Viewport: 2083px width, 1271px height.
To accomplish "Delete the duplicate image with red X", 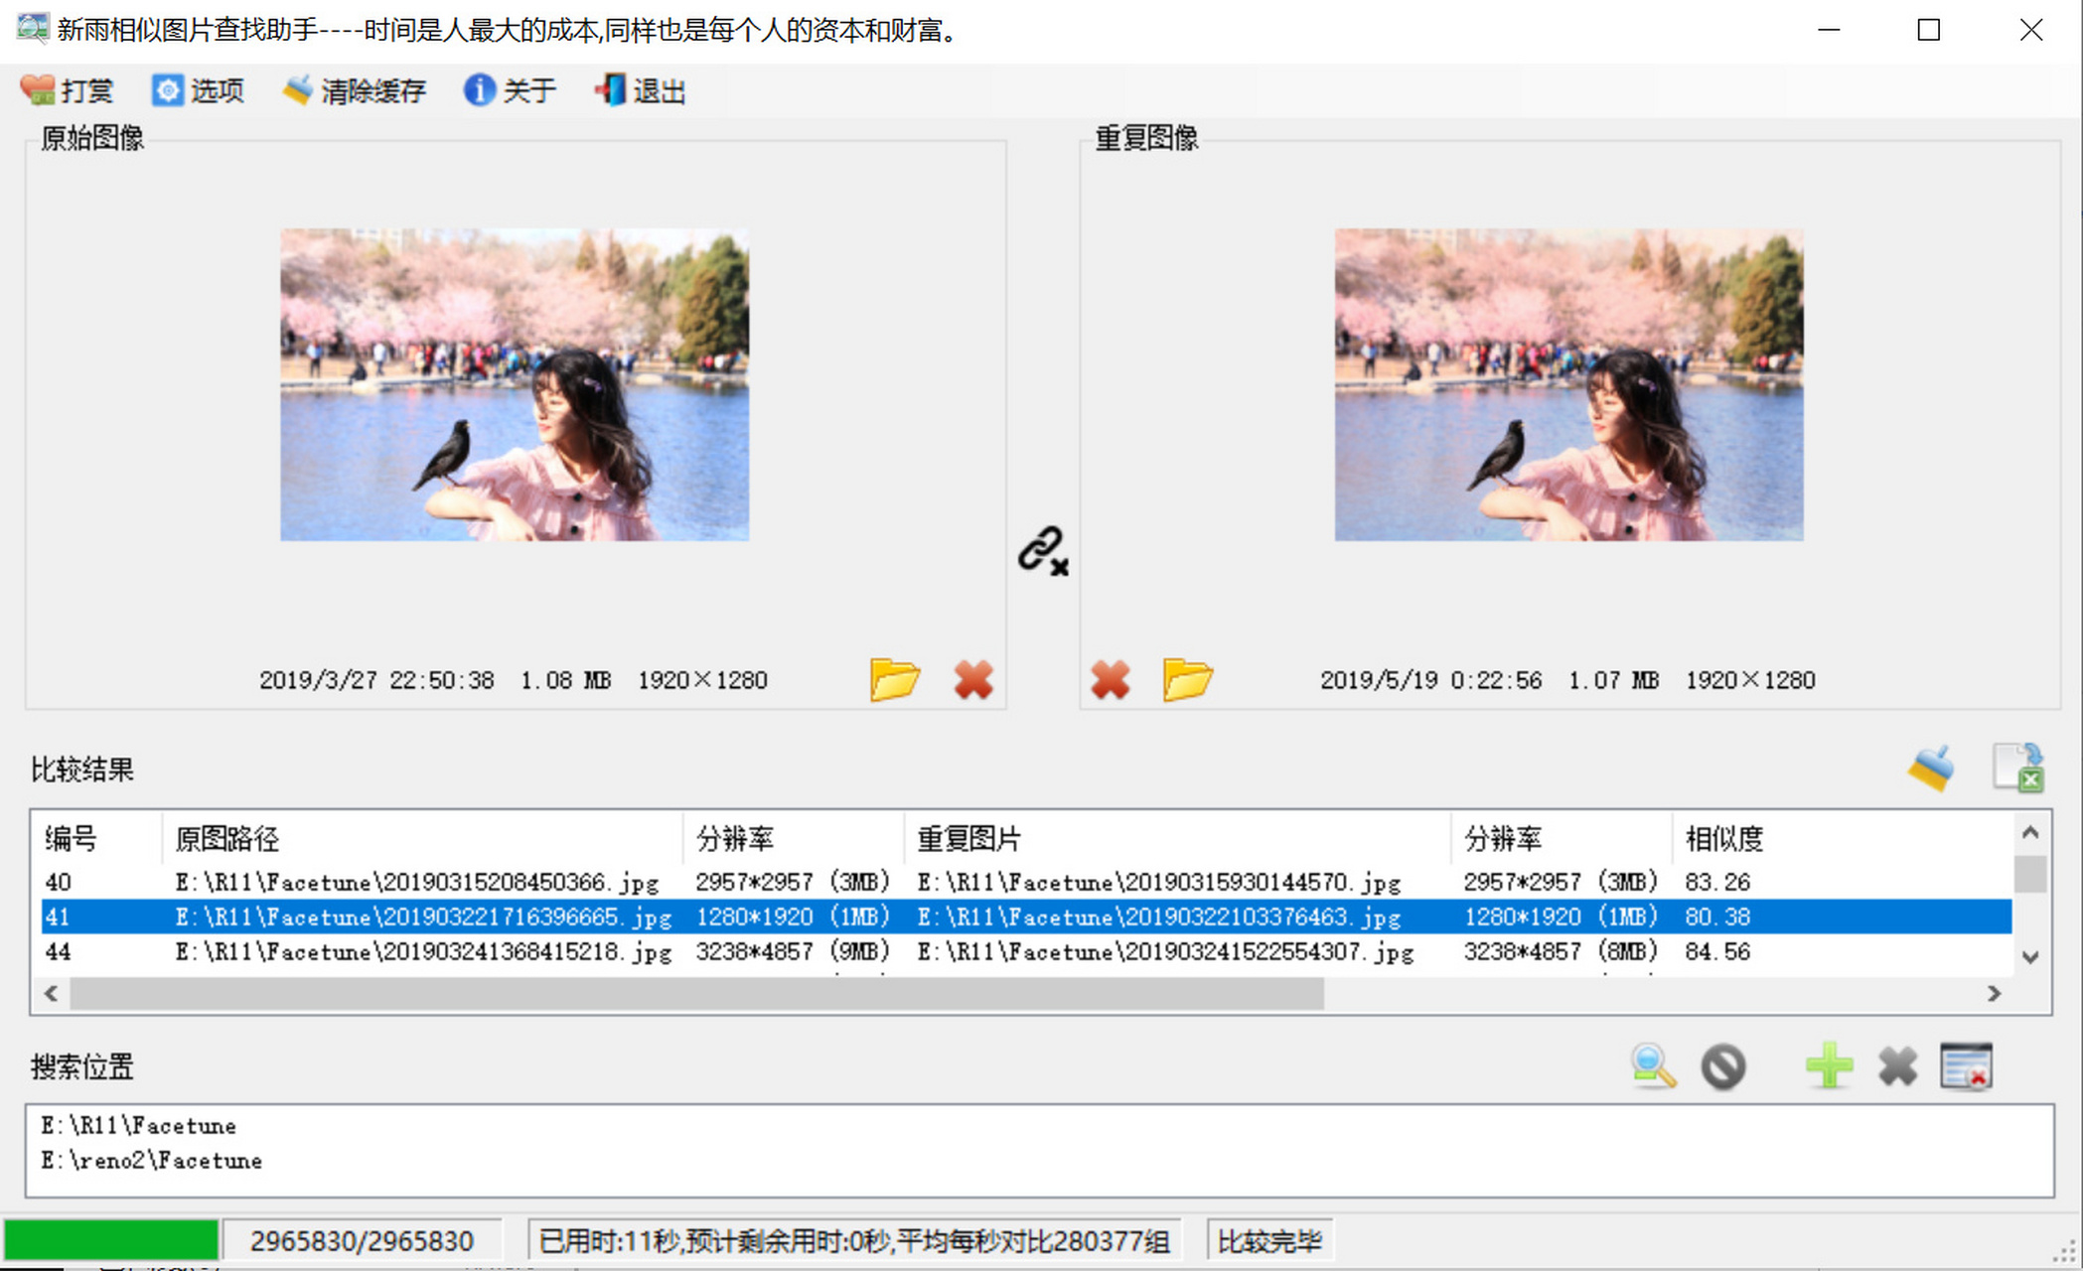I will pyautogui.click(x=1110, y=679).
